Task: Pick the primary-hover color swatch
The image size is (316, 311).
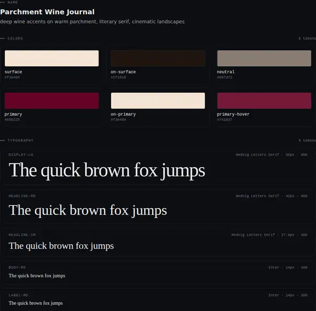Action: [x=264, y=101]
